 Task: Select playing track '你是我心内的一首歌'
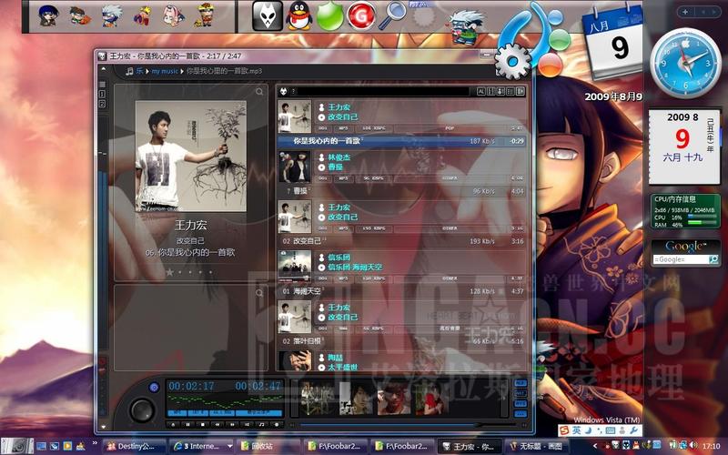[x=401, y=141]
